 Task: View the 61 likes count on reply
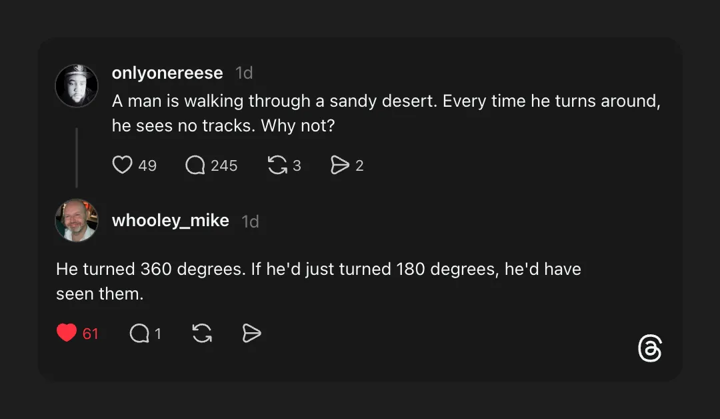coord(91,334)
